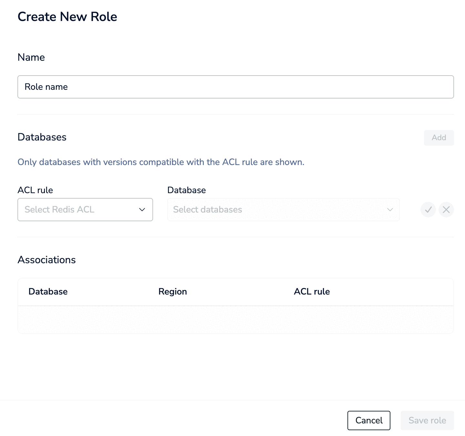Click the Save role button
The height and width of the screenshot is (436, 465).
pyautogui.click(x=427, y=420)
